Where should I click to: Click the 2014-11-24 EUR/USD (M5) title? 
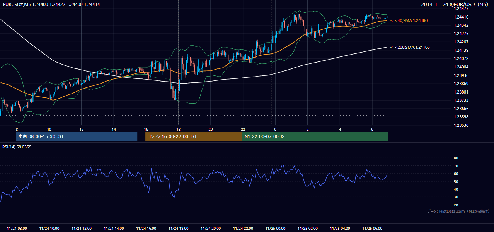(x=455, y=5)
